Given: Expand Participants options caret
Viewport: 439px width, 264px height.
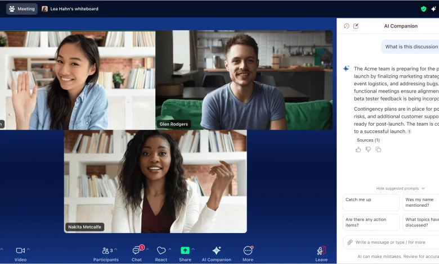Looking at the screenshot, I should click(116, 249).
